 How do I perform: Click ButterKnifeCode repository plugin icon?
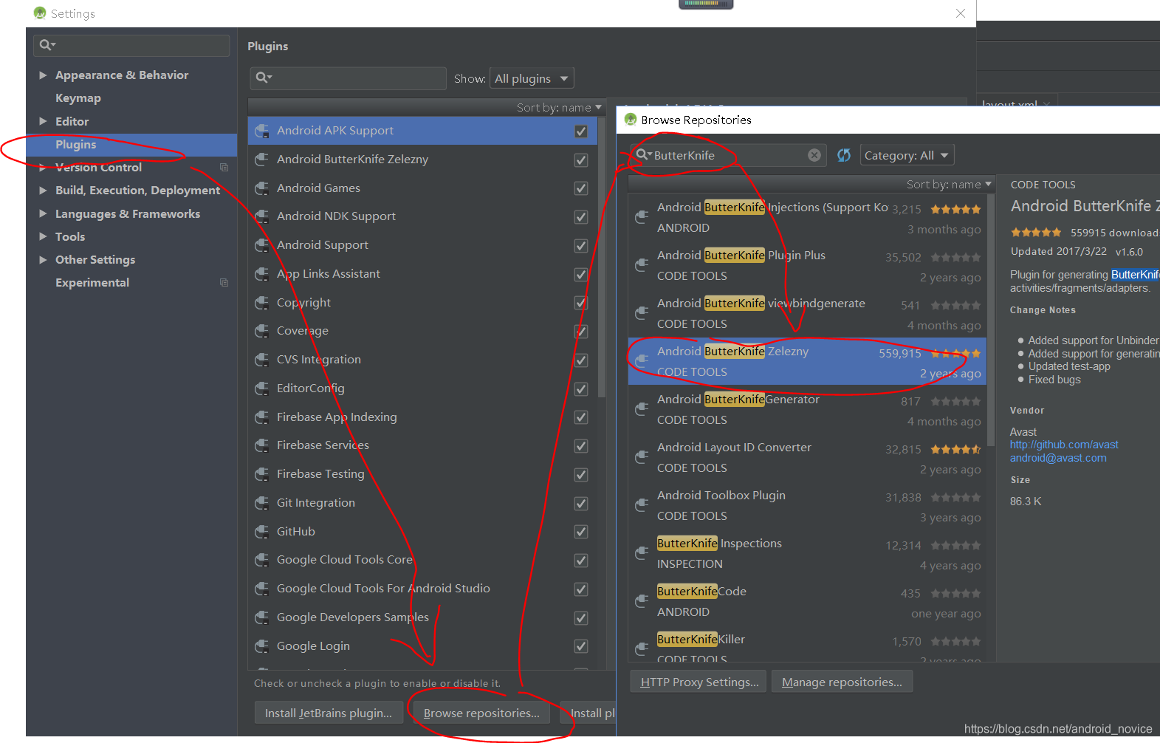(642, 601)
